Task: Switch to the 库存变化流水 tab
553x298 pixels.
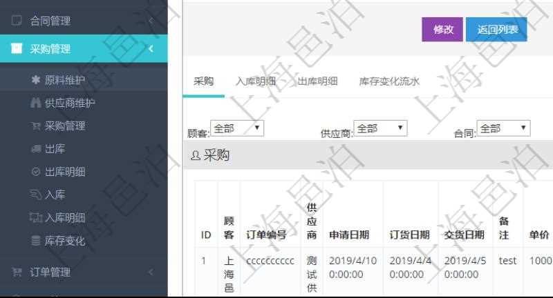Action: (389, 81)
